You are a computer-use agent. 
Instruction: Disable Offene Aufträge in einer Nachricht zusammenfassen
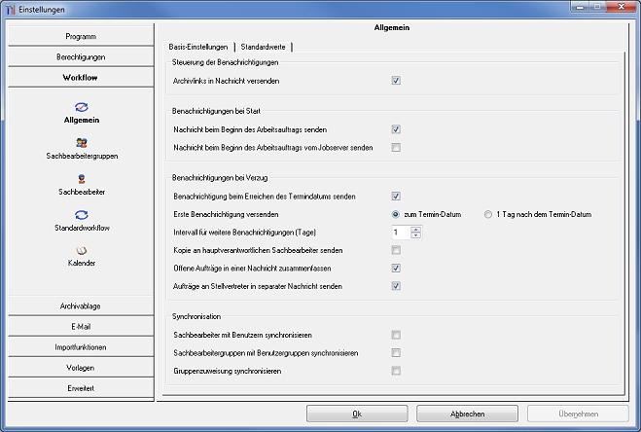coord(396,269)
